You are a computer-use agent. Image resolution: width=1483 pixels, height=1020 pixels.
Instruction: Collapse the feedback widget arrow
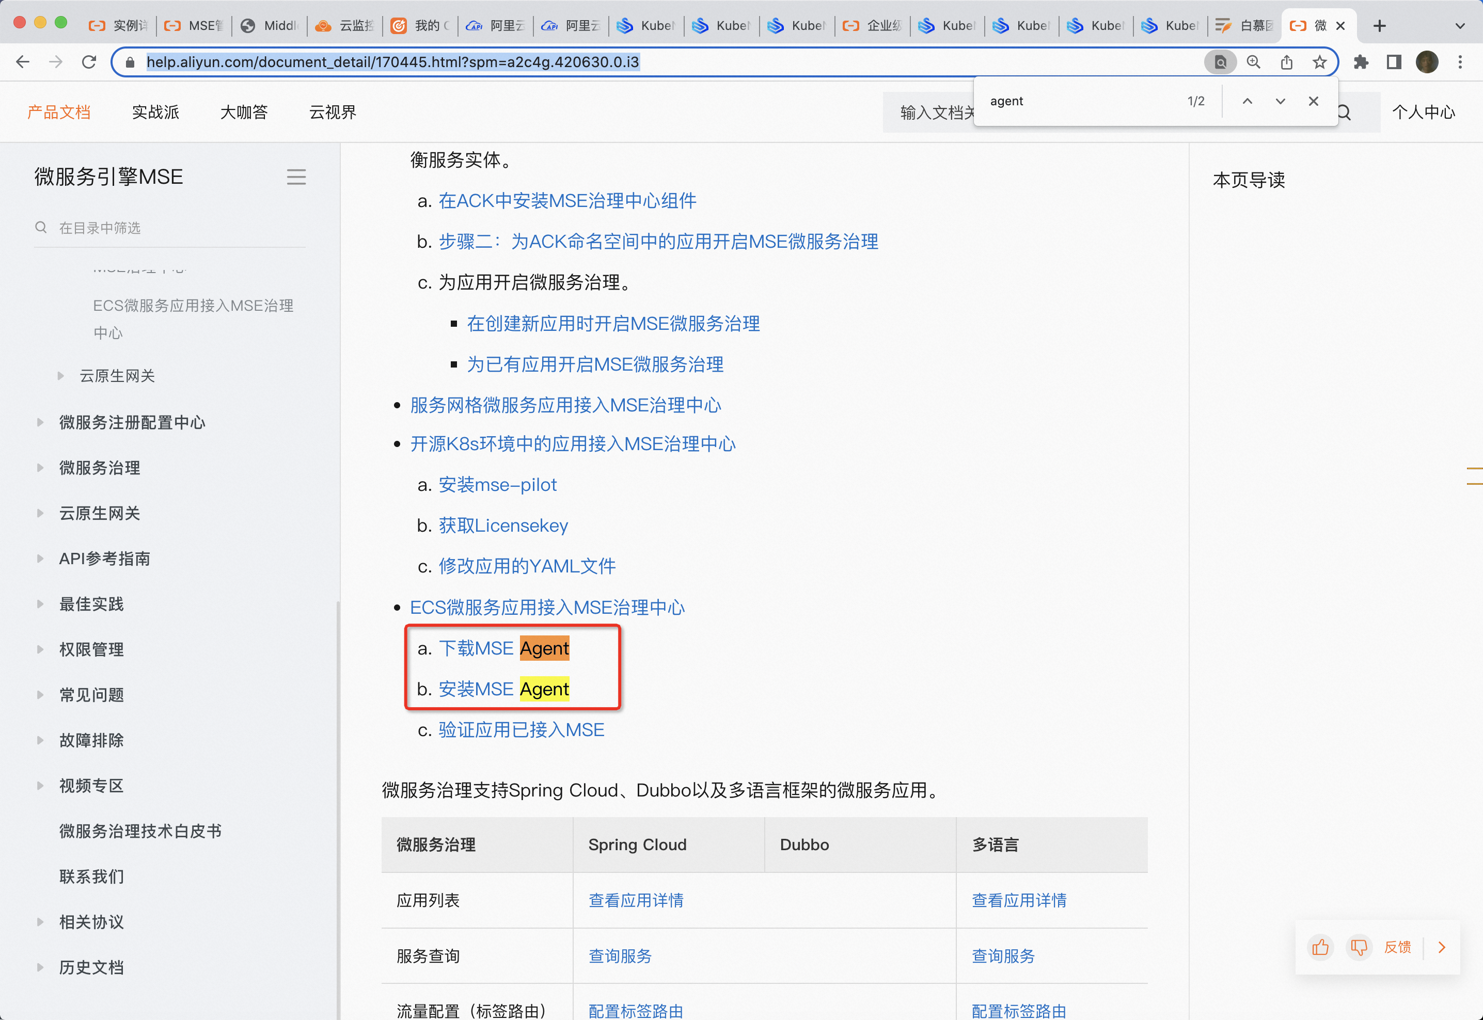click(1442, 947)
